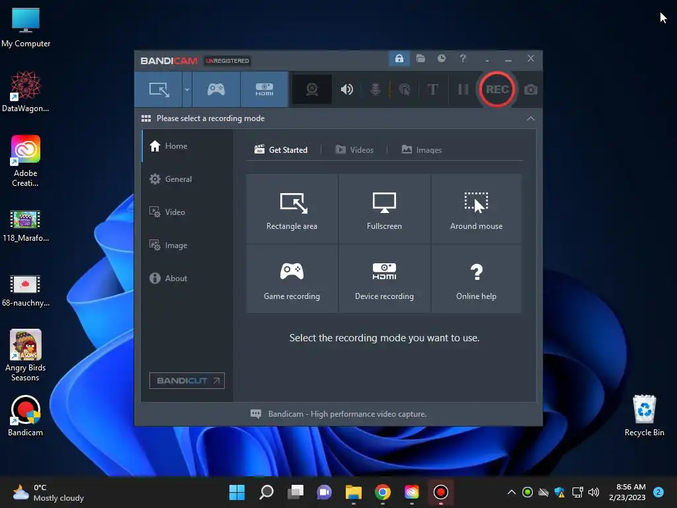Select DataWagon desktop shortcut
Screen dimensions: 677x508
click(26, 91)
